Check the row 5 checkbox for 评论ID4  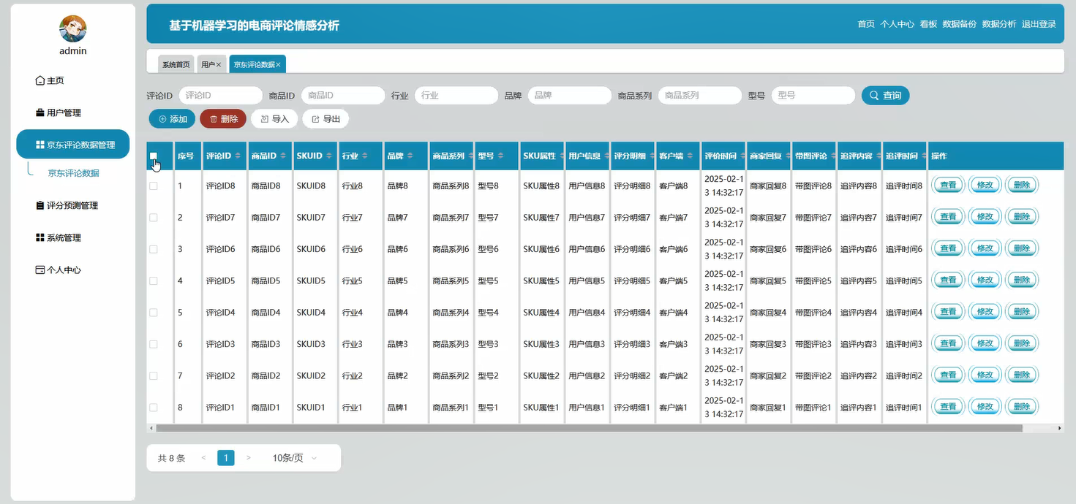154,313
